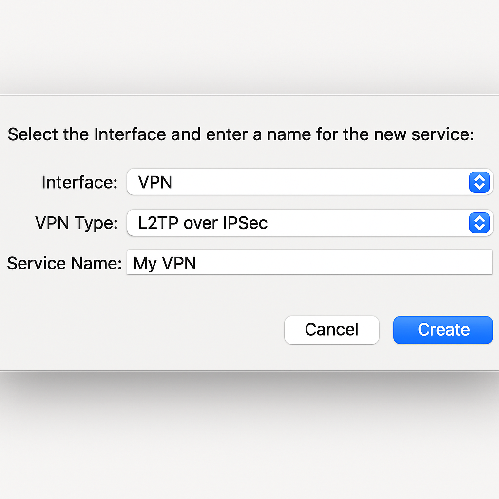Click the 'Service Name:' label

[64, 263]
